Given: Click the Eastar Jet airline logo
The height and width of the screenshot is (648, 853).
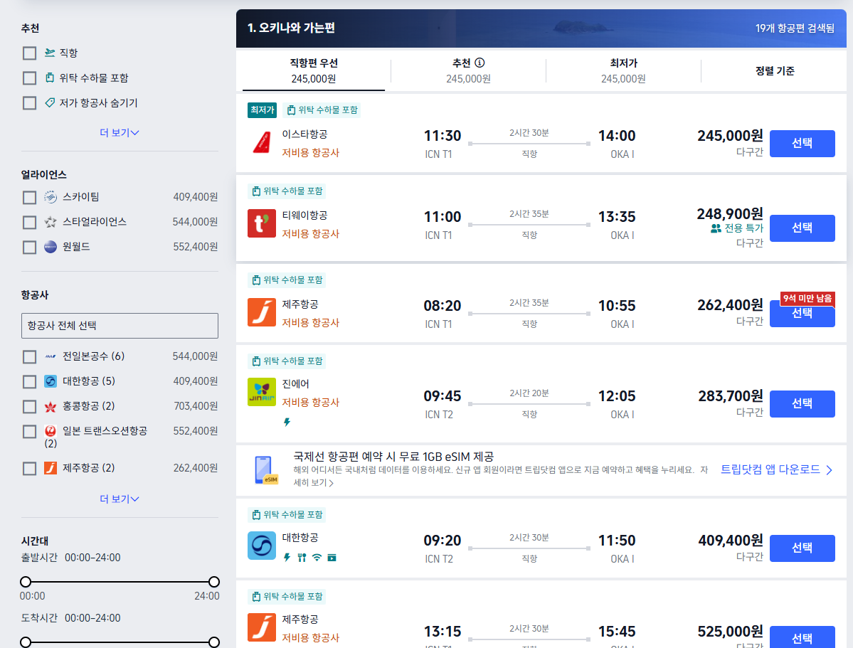Looking at the screenshot, I should pos(262,143).
